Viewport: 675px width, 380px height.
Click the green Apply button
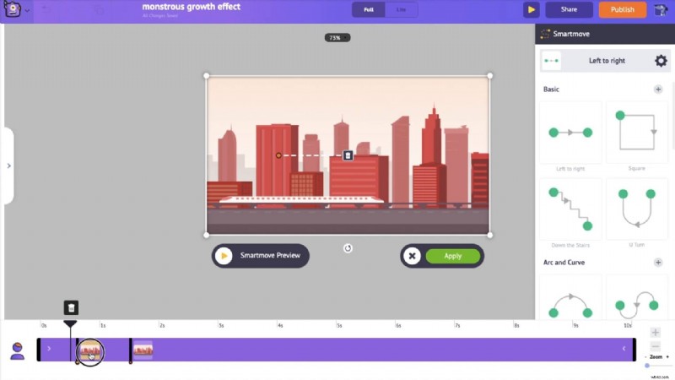pos(452,256)
